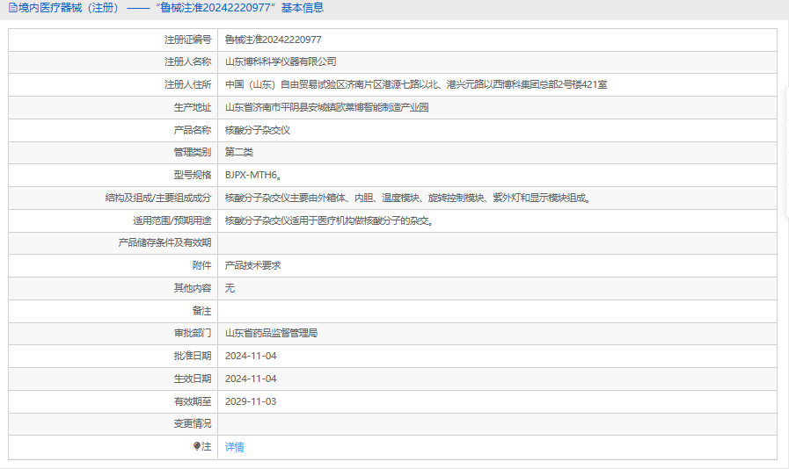This screenshot has height=469, width=789.
Task: Click the 产品储存条件及有效期 label
Action: click(164, 242)
